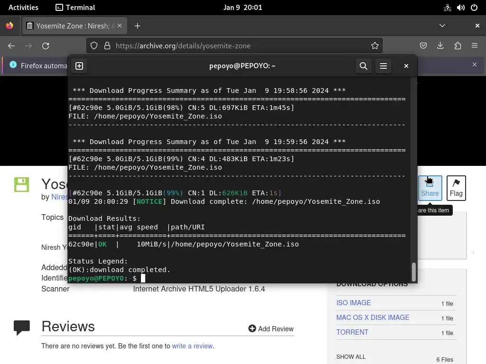Go back in Firefox with the back arrow
486x364 pixels.
[11, 46]
